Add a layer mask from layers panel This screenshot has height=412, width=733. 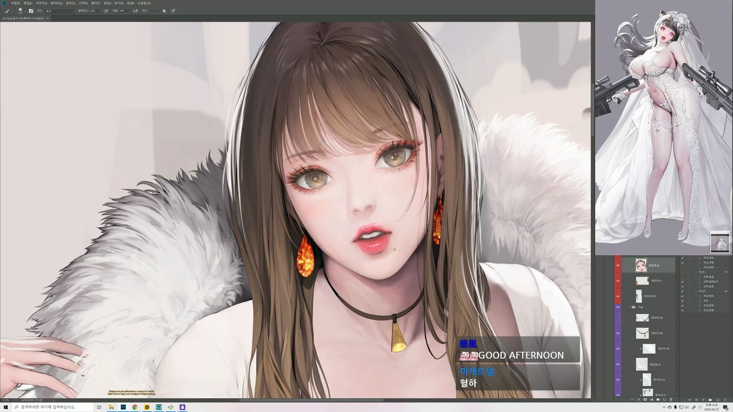645,399
